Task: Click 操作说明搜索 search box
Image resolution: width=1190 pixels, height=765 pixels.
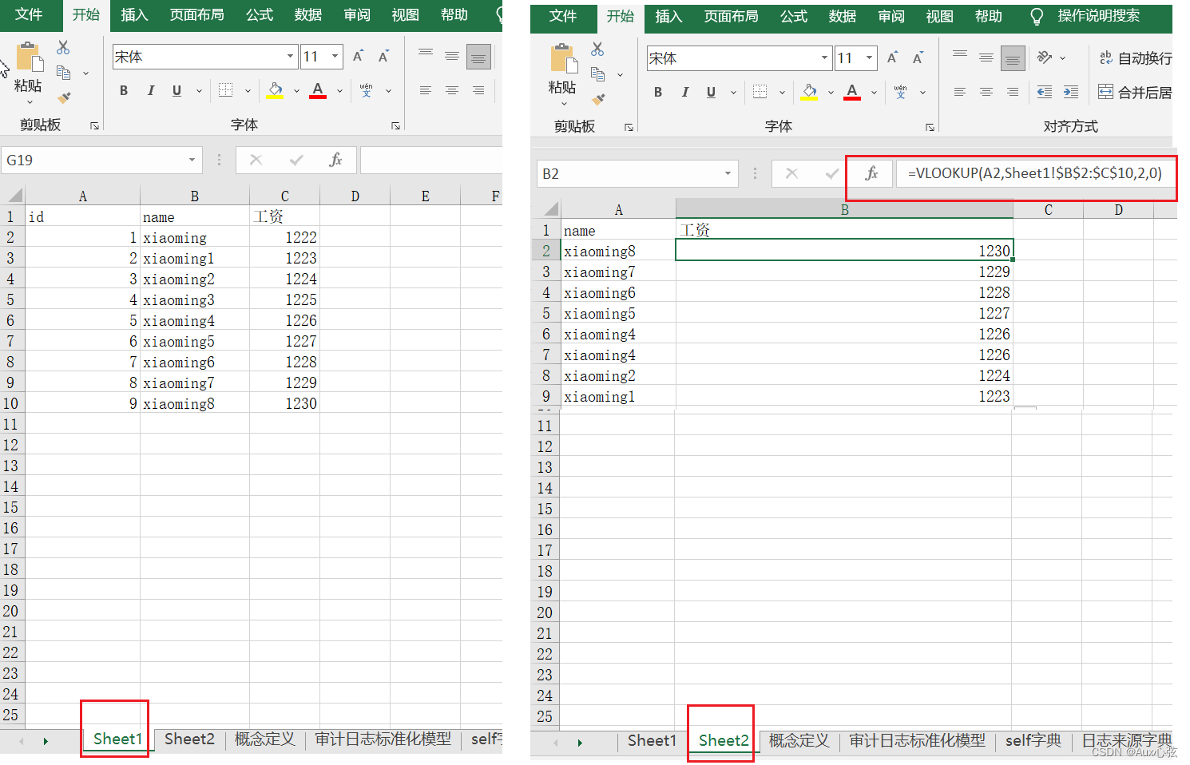Action: [x=1098, y=16]
